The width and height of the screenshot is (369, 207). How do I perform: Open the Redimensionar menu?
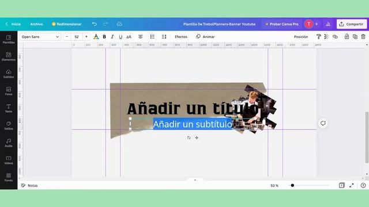click(x=67, y=24)
